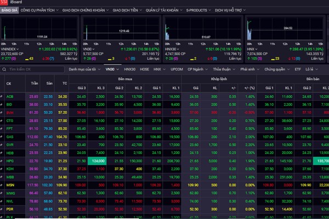329x219 pixels.
Task: Pin the HDB stock row
Action: [1, 153]
